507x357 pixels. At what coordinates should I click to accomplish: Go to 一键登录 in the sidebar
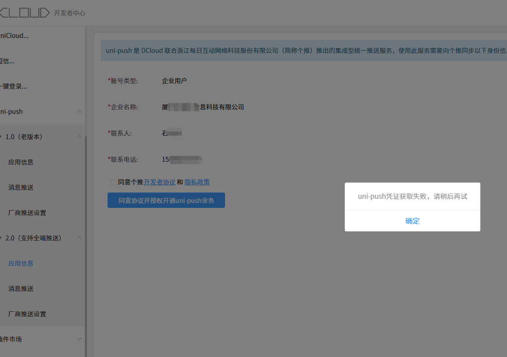point(14,86)
